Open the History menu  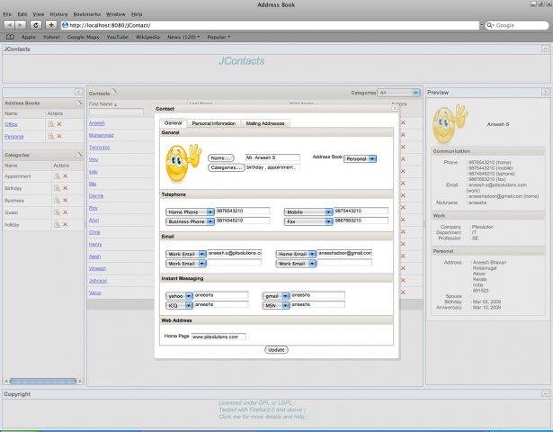tap(58, 14)
